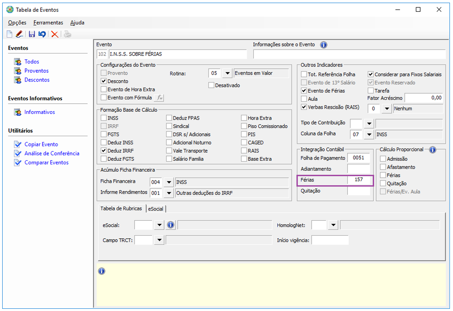This screenshot has width=453, height=311.
Task: Toggle the Evento de Férias checkbox
Action: 304,91
